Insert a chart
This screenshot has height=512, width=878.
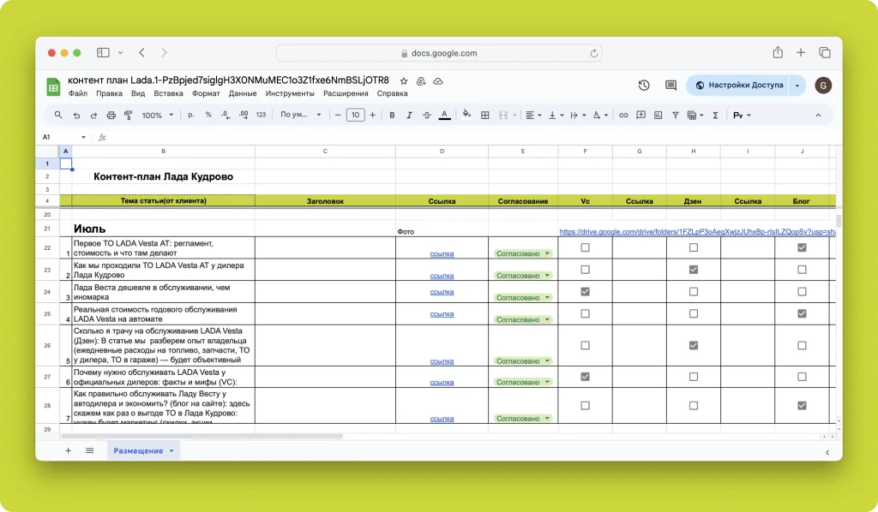click(658, 115)
